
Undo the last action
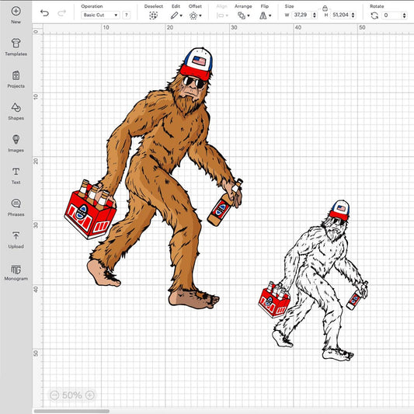click(44, 13)
